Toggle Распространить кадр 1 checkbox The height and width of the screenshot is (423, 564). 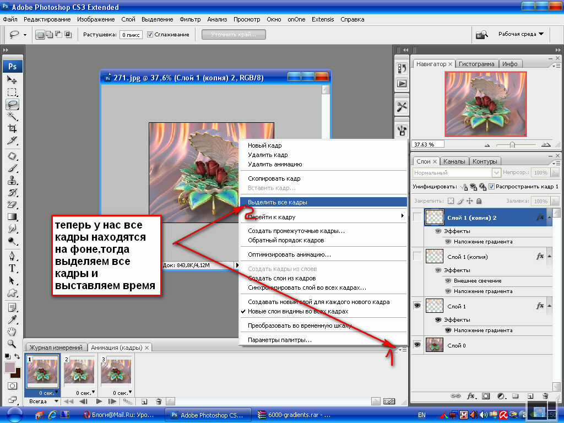(x=491, y=187)
